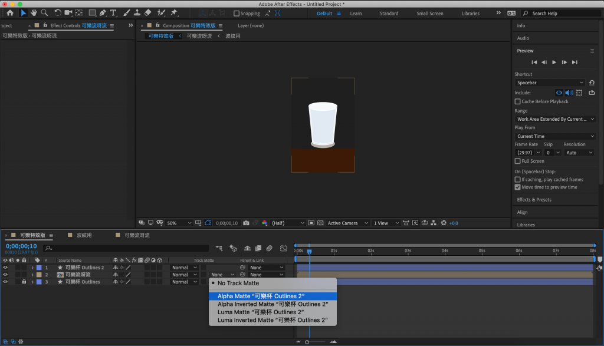Select the Pen tool
The width and height of the screenshot is (604, 346).
pos(103,13)
